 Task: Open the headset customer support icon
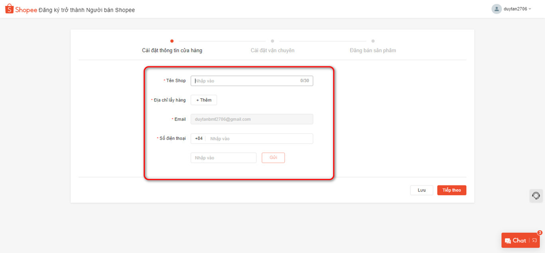coord(536,196)
